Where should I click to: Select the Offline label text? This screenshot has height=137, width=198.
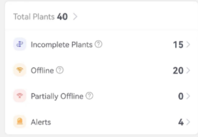(x=42, y=70)
